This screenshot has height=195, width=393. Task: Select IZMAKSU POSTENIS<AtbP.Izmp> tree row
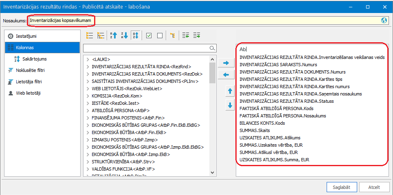tap(146, 140)
